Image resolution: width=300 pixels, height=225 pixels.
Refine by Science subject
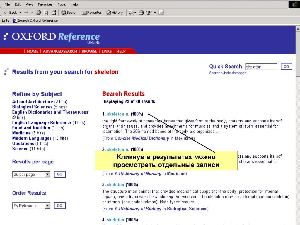click(x=20, y=149)
